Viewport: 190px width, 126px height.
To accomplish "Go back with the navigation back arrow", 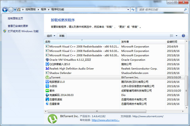I will tap(5, 10).
